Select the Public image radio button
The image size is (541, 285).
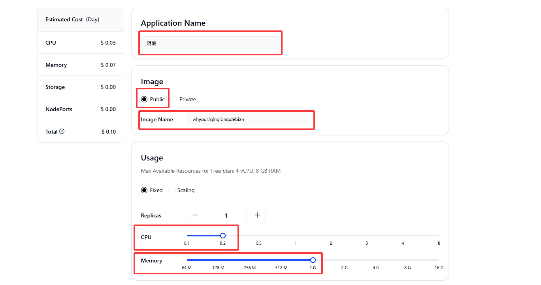(144, 99)
